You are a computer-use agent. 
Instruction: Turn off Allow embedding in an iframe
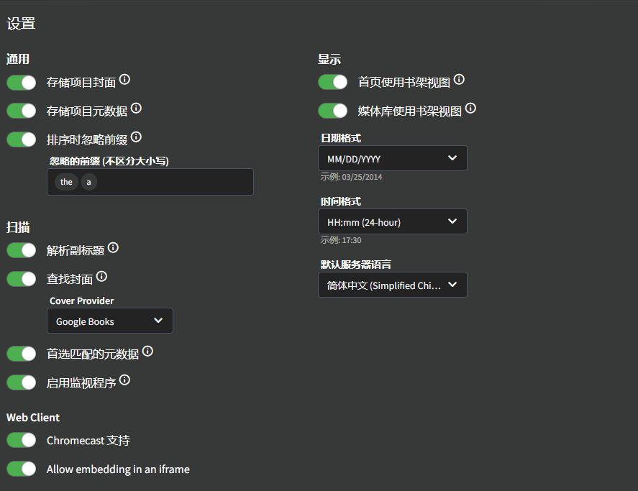click(22, 469)
